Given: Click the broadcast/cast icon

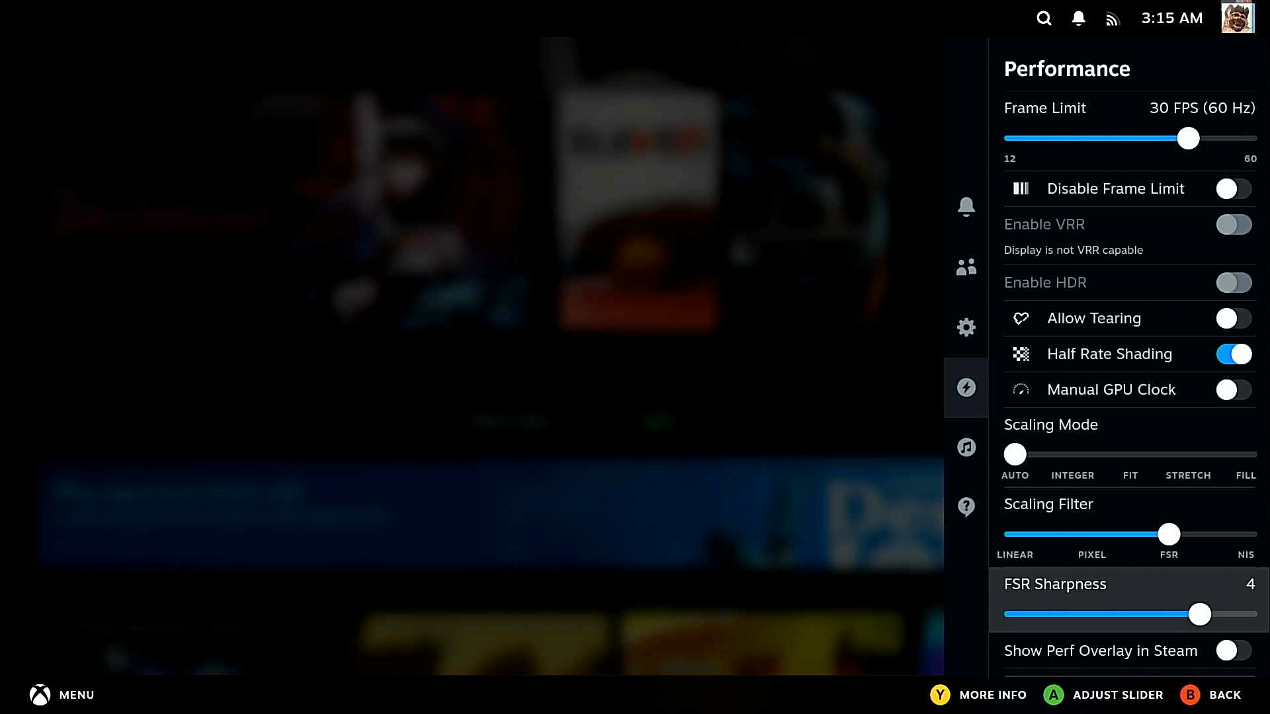Looking at the screenshot, I should point(1113,17).
